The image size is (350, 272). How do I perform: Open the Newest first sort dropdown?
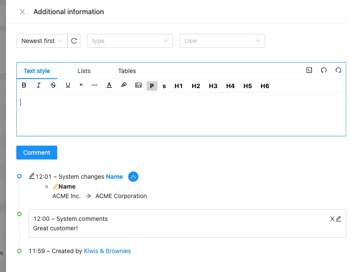coord(42,41)
